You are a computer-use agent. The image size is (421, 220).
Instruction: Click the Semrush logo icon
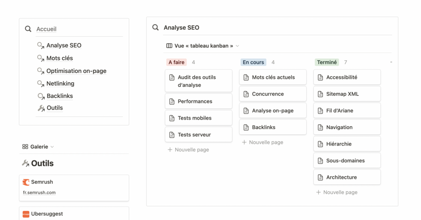click(x=26, y=182)
